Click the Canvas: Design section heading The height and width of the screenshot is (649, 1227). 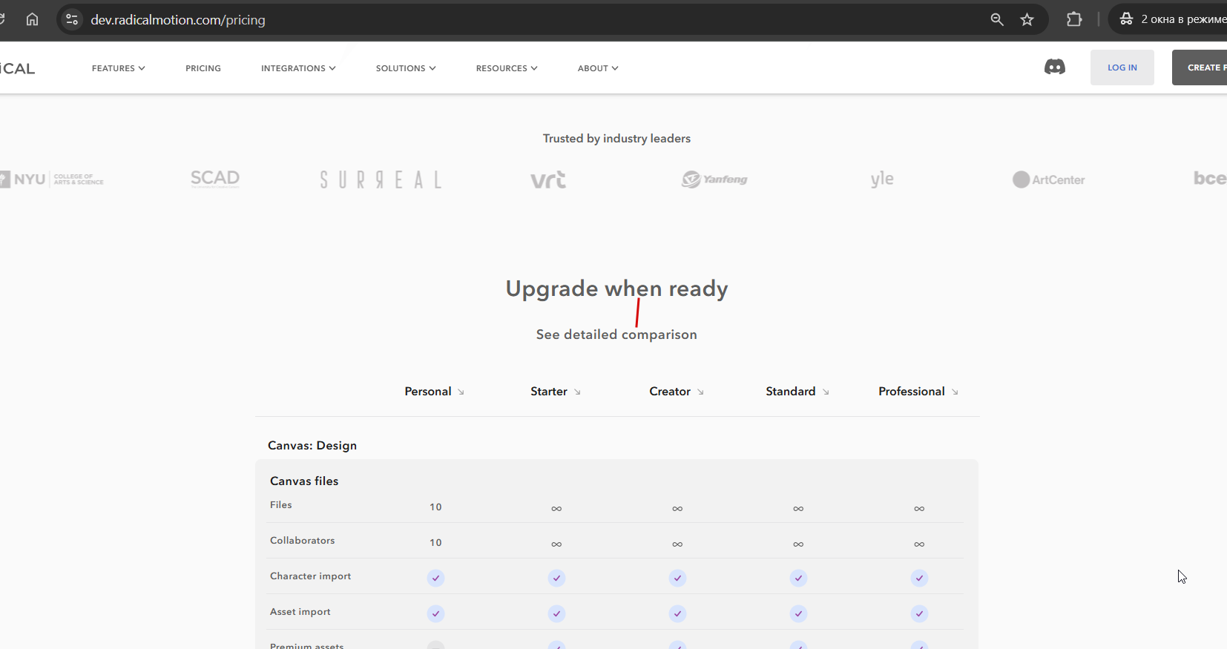click(312, 446)
